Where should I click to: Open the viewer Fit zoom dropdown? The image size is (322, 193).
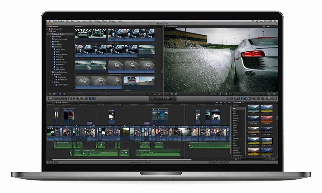click(x=268, y=26)
